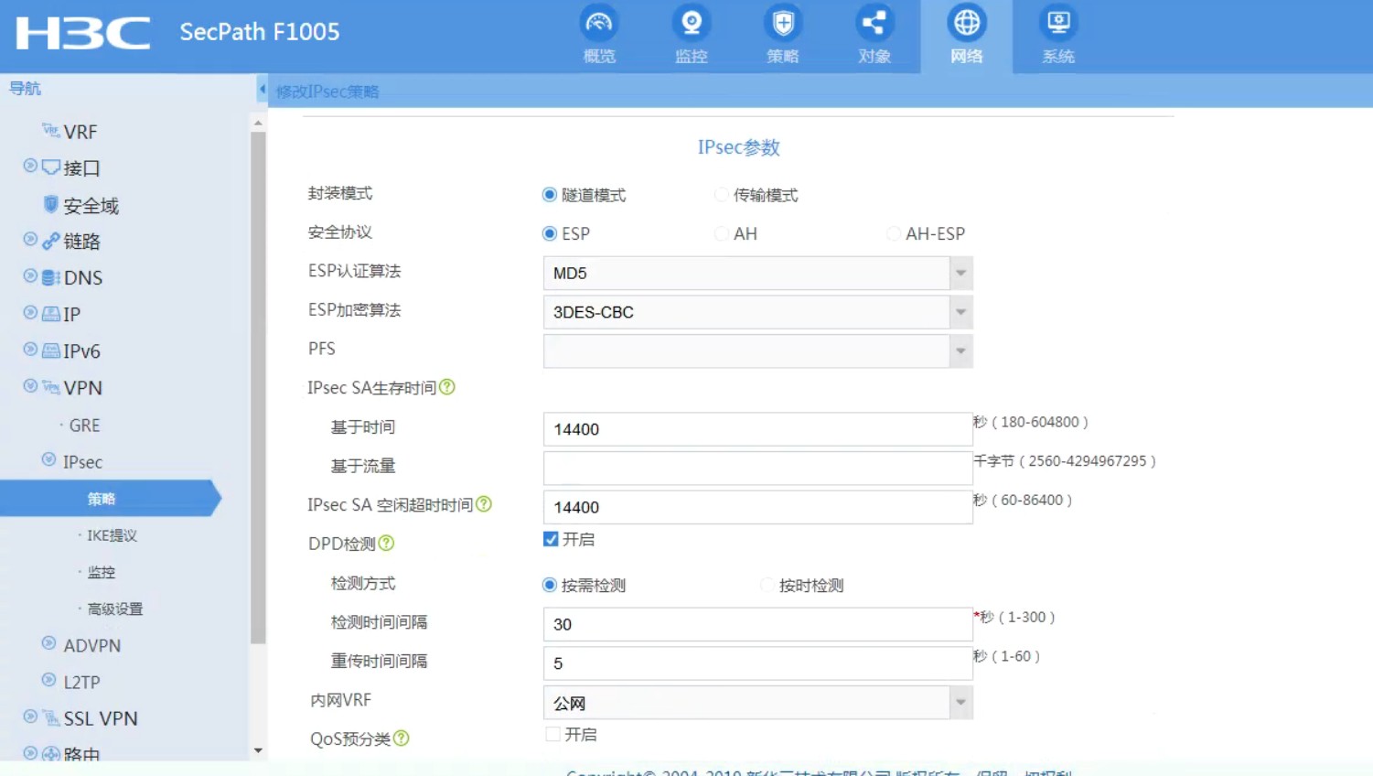Collapse the navigation panel arrow
Image resolution: width=1373 pixels, height=776 pixels.
point(263,90)
